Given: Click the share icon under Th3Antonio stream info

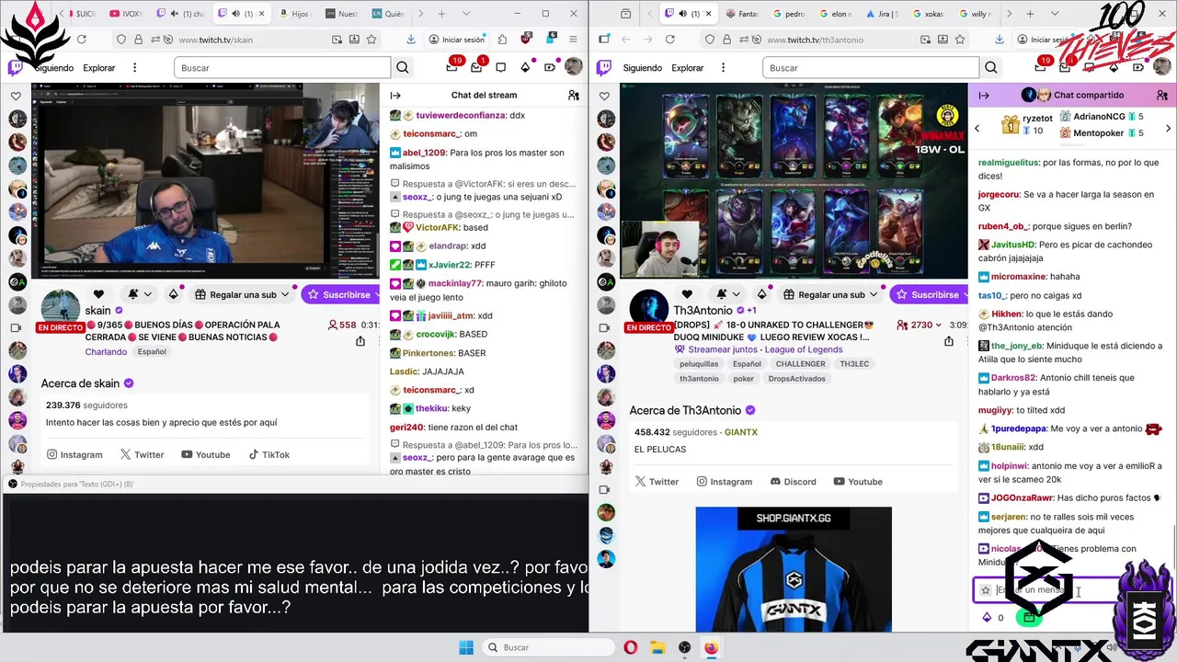Looking at the screenshot, I should tap(949, 341).
